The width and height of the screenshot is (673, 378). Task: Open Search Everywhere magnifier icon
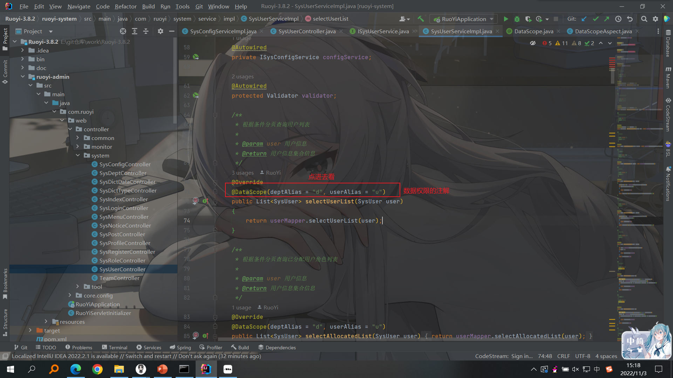coord(644,19)
